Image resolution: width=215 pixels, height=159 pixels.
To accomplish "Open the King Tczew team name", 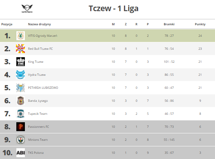I will coord(36,62).
